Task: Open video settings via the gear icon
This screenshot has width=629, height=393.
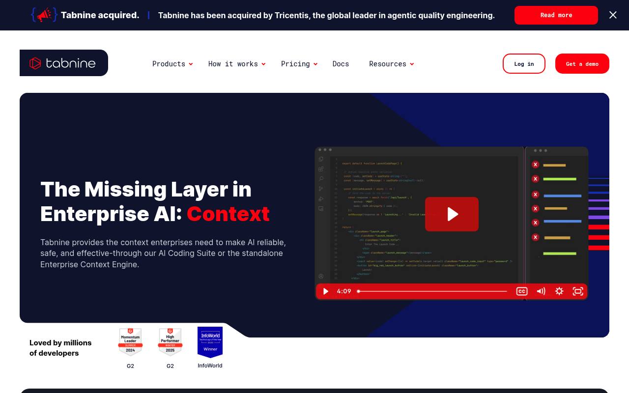Action: 559,291
